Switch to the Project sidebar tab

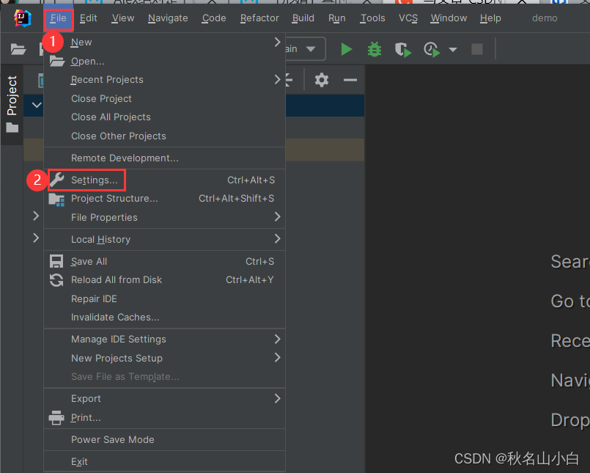coord(12,94)
